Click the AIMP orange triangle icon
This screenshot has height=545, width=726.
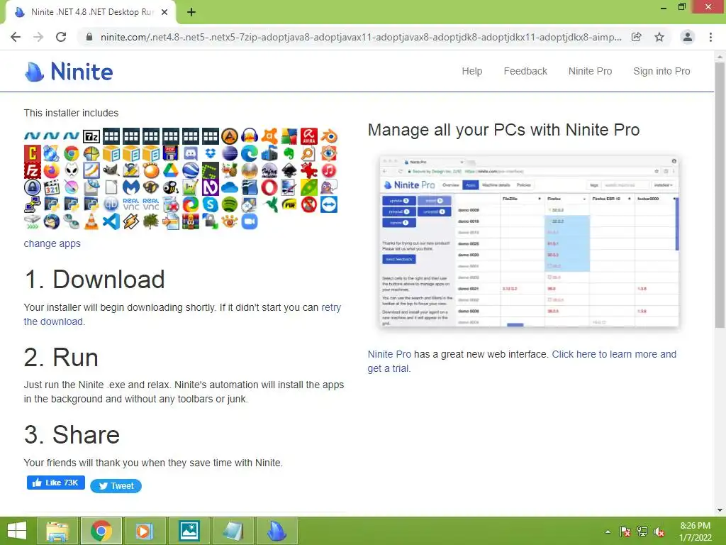pyautogui.click(x=230, y=137)
